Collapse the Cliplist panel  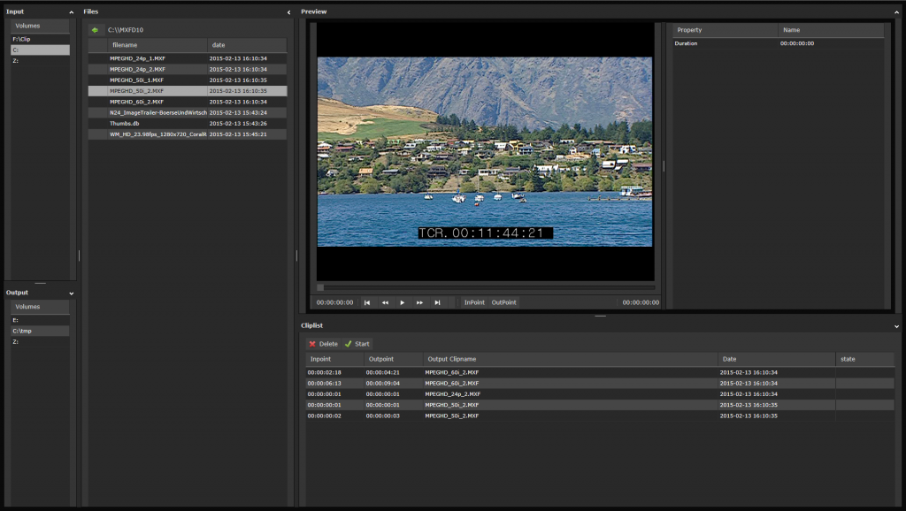896,326
